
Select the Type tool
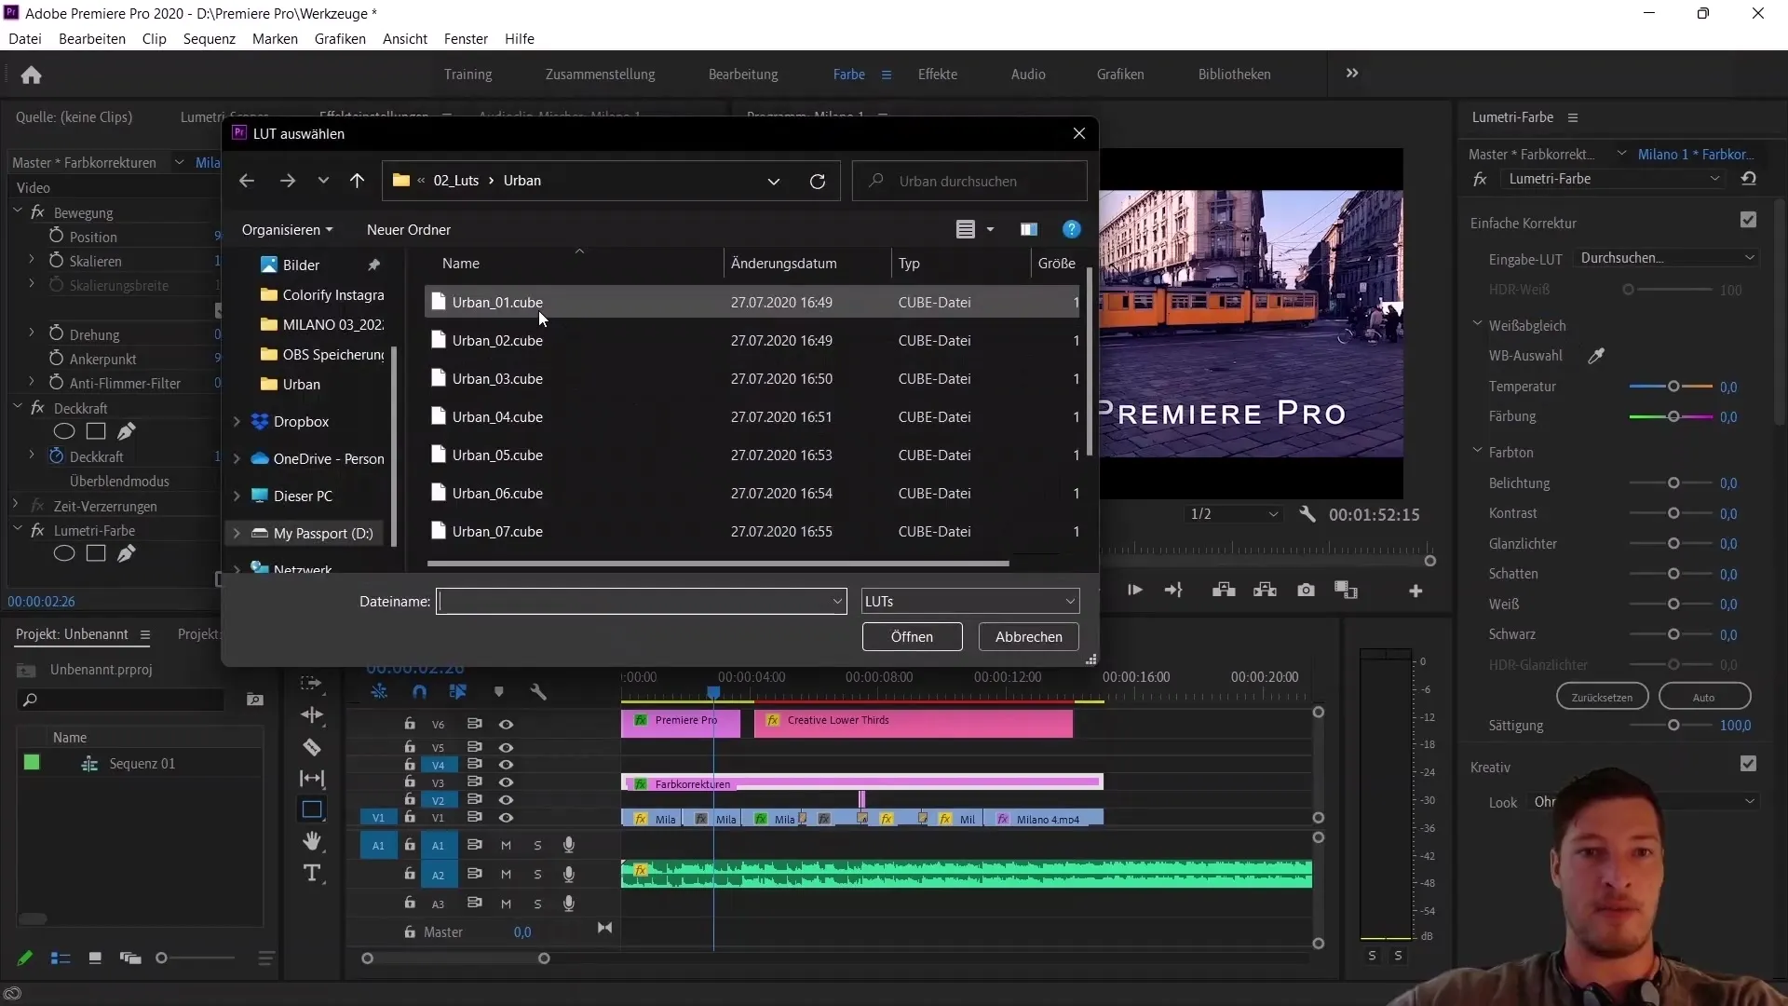coord(312,873)
